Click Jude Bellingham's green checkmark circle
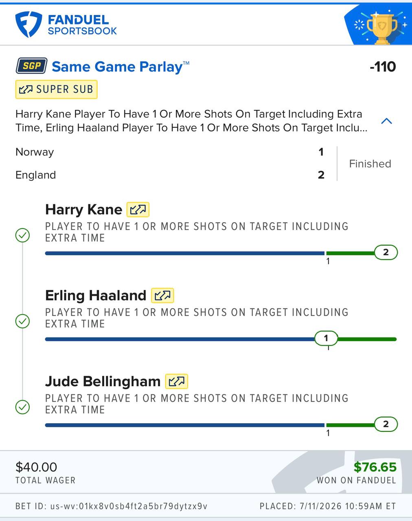Viewport: 412px width, 521px height. coord(22,407)
